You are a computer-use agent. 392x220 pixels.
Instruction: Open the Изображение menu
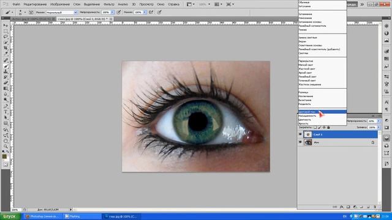60,4
